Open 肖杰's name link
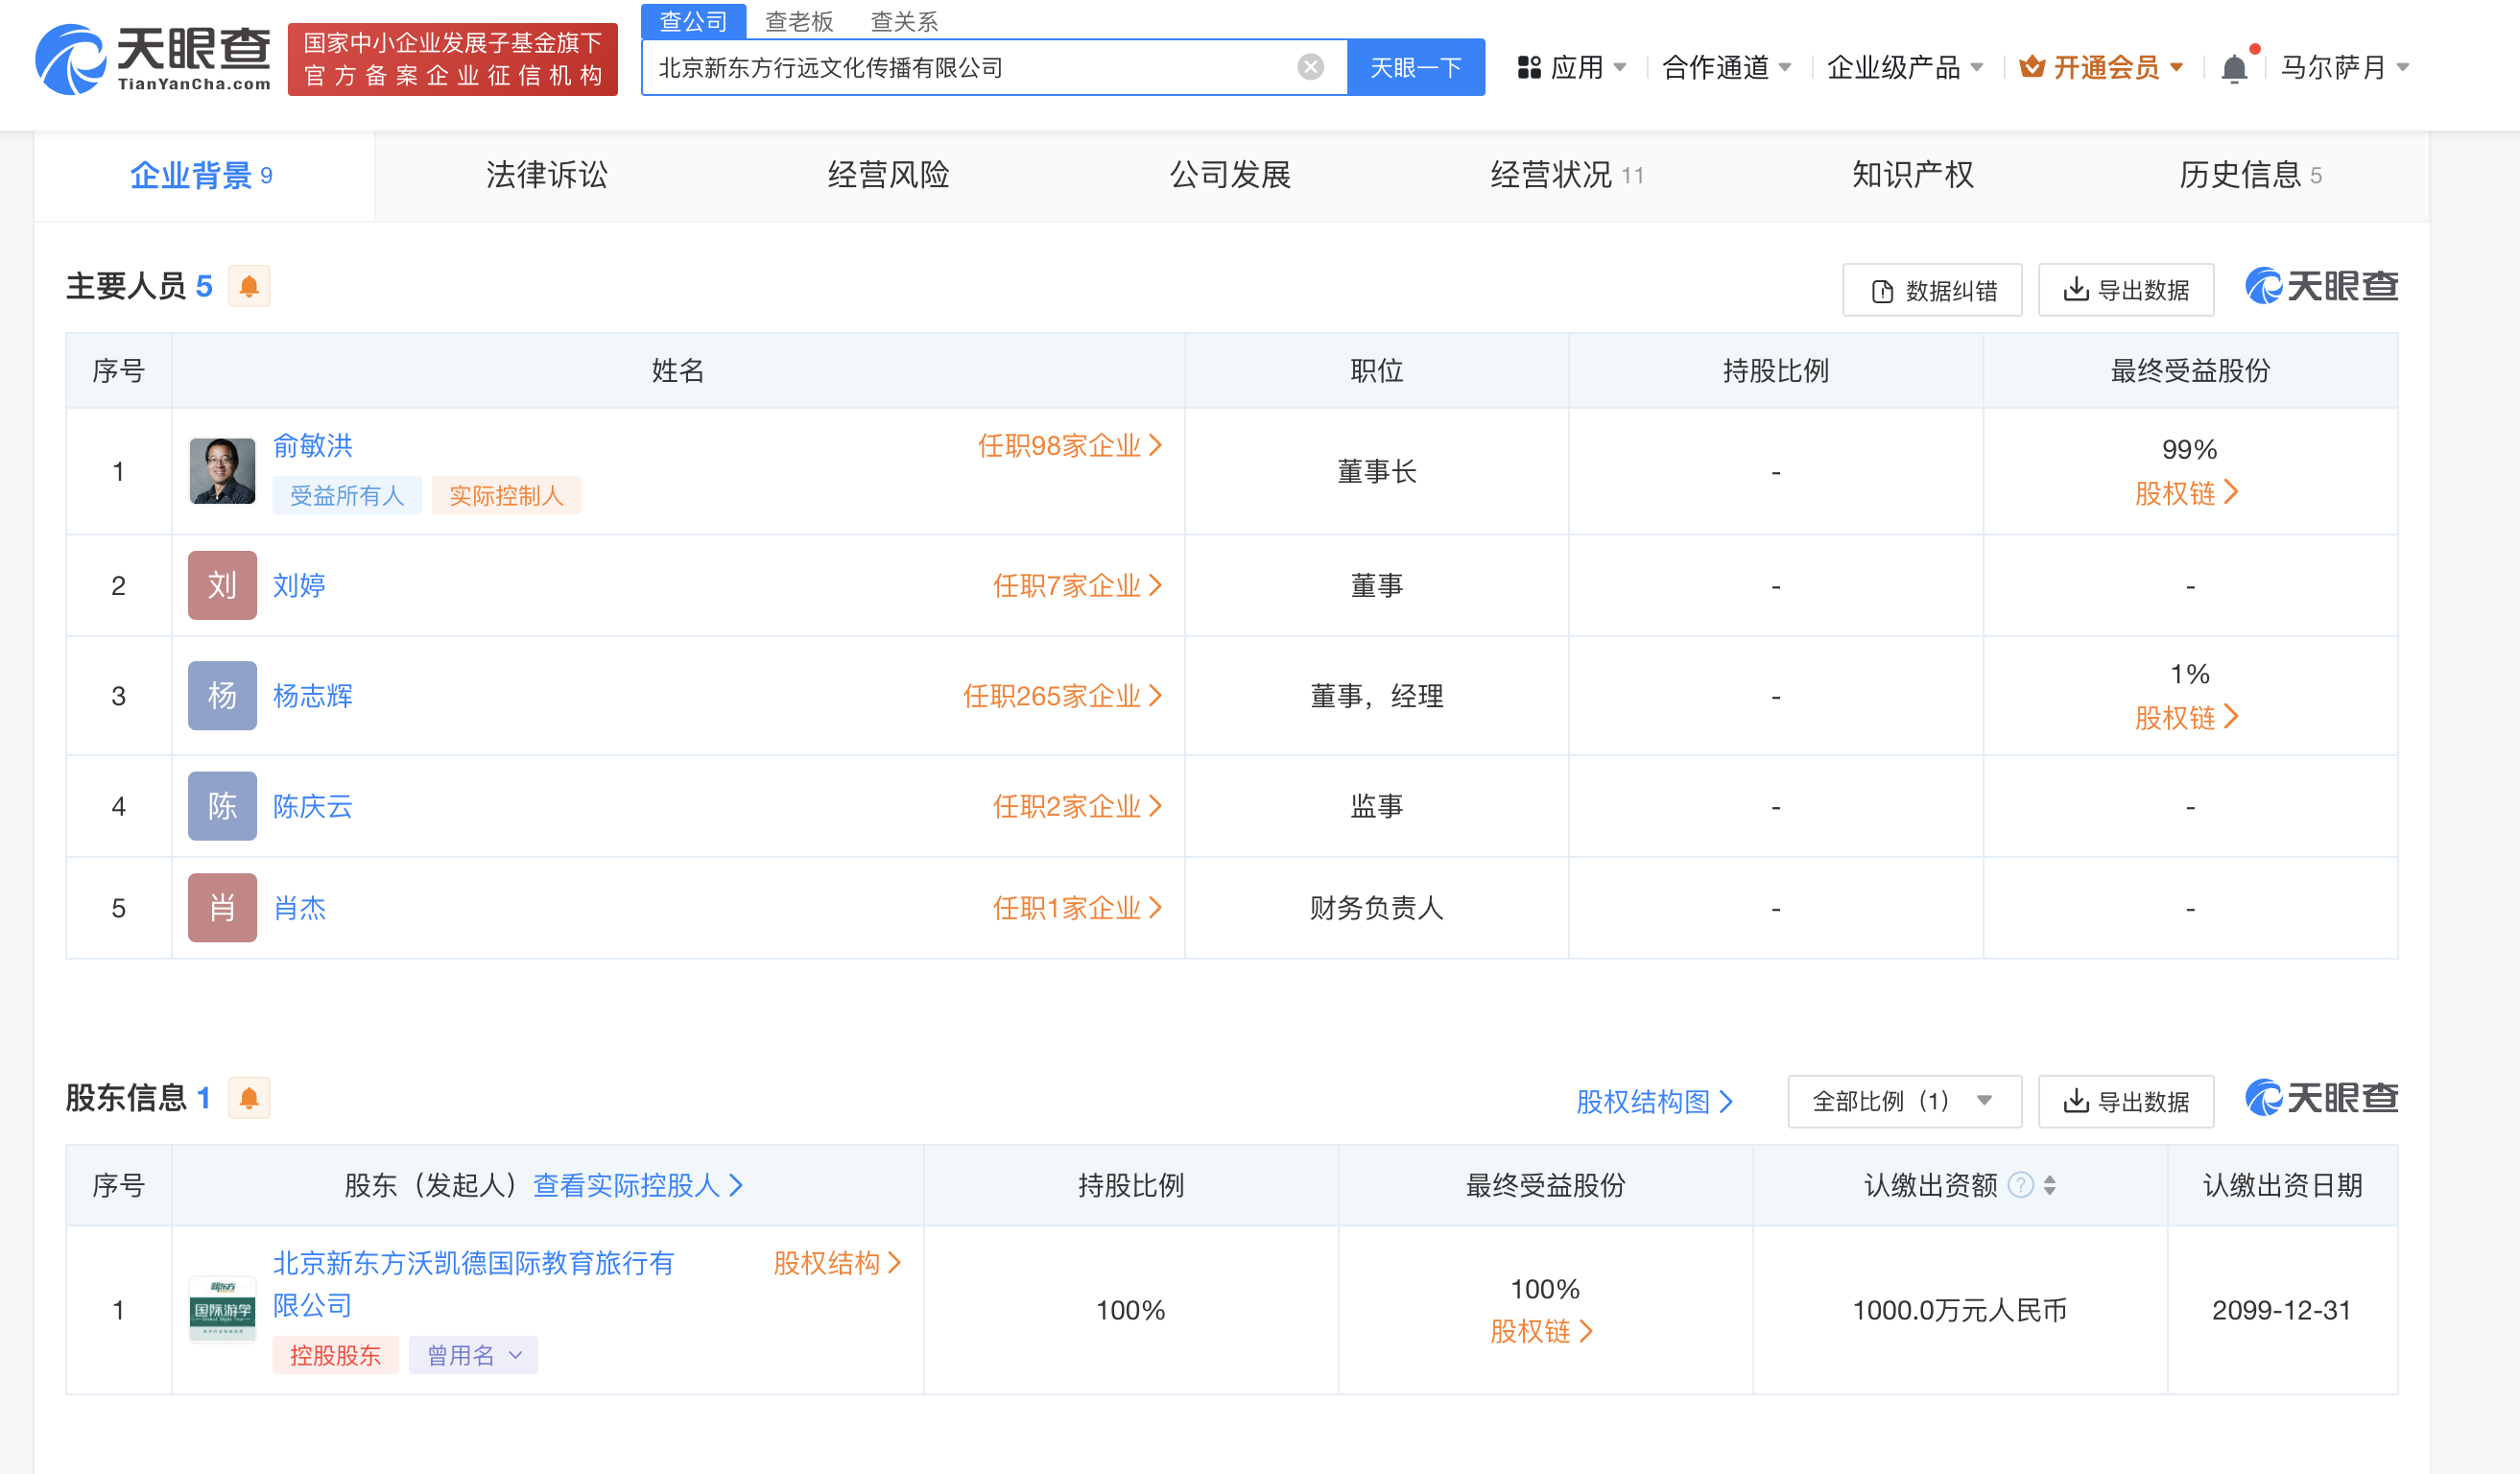Viewport: 2520px width, 1474px height. click(x=299, y=908)
